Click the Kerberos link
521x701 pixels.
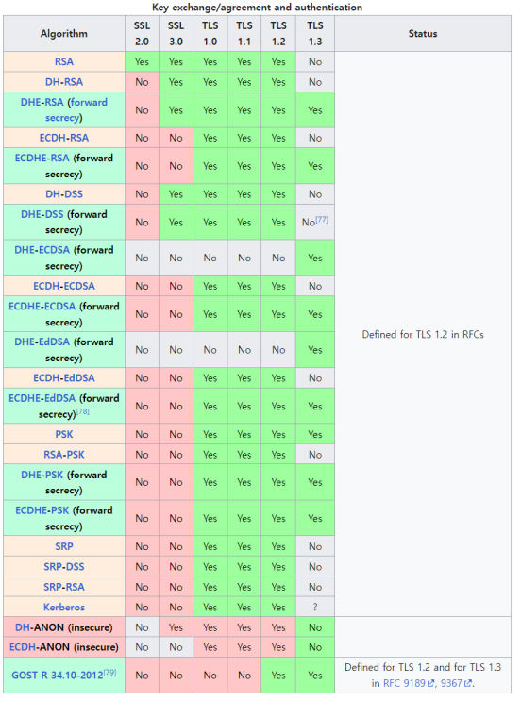point(64,607)
